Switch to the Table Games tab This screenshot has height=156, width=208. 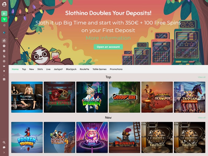click(x=99, y=69)
